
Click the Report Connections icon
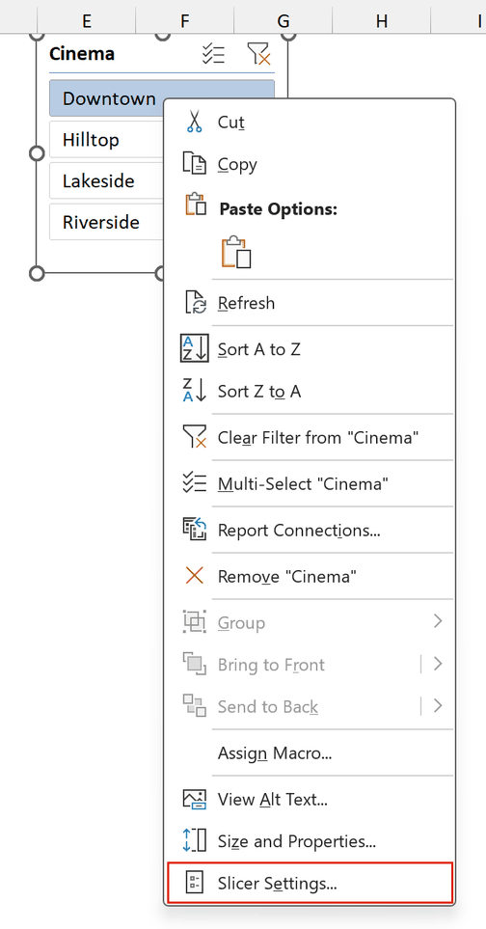tap(194, 529)
